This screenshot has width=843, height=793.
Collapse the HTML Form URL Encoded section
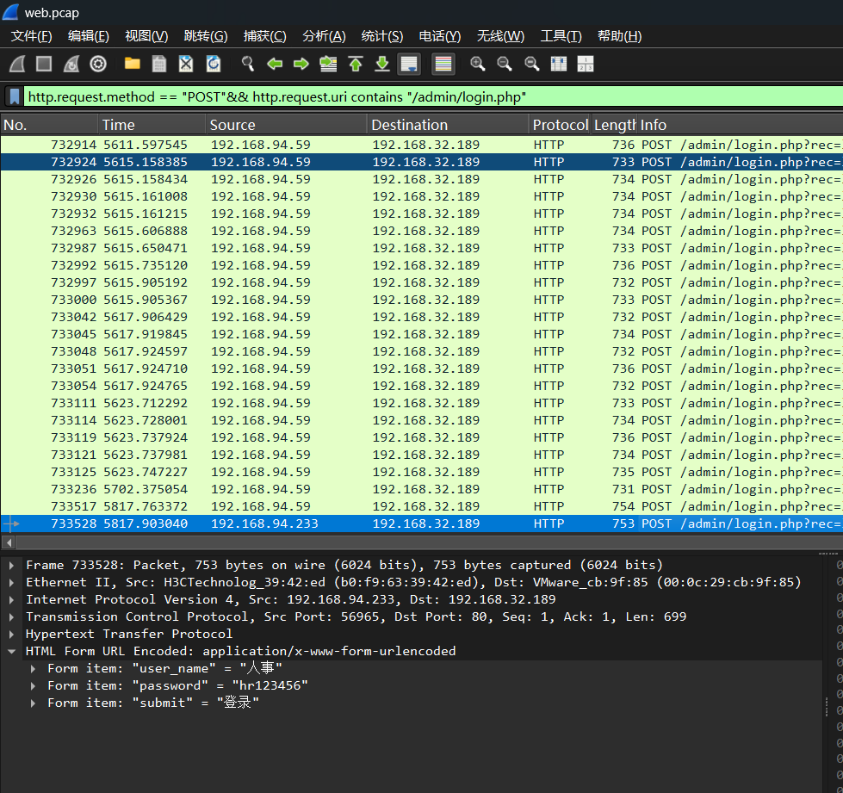pos(11,651)
